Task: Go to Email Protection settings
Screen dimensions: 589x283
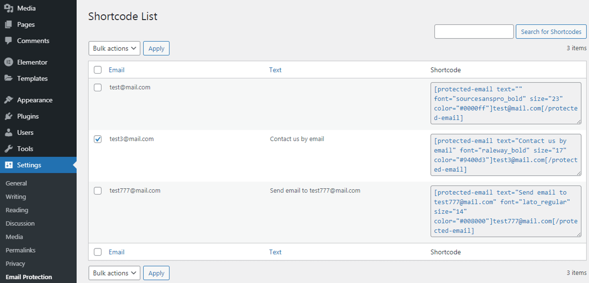Action: coord(29,277)
